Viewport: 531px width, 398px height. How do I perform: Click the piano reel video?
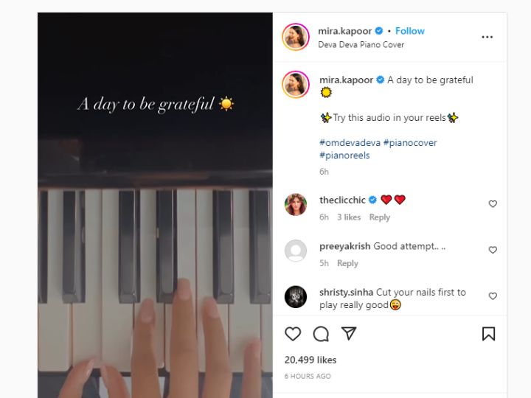click(x=155, y=205)
